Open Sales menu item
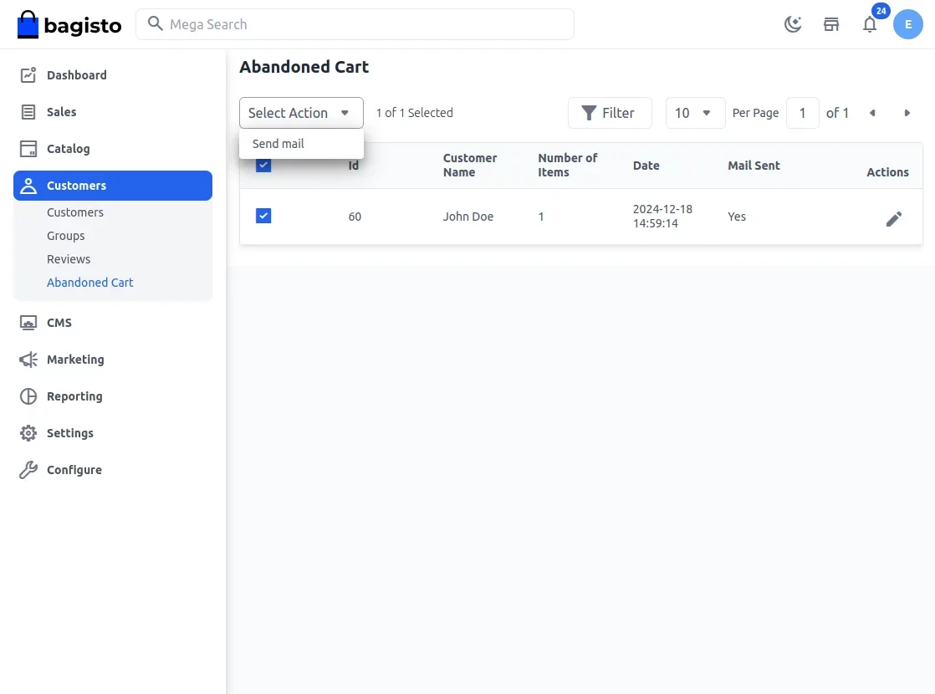935x694 pixels. click(x=61, y=112)
